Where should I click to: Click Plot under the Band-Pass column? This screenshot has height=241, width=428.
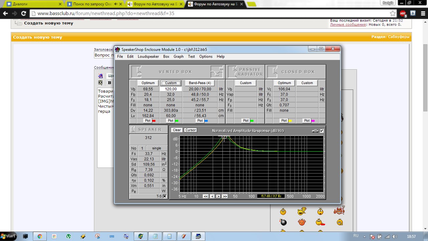pos(200,120)
